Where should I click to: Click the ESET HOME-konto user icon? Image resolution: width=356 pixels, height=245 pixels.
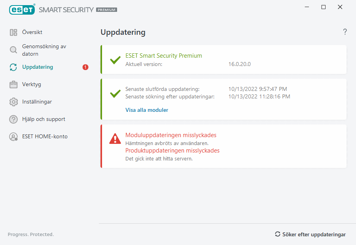click(x=13, y=137)
